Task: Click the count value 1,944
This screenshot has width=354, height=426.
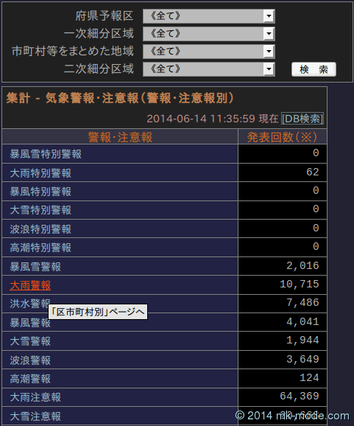Action: [x=302, y=341]
